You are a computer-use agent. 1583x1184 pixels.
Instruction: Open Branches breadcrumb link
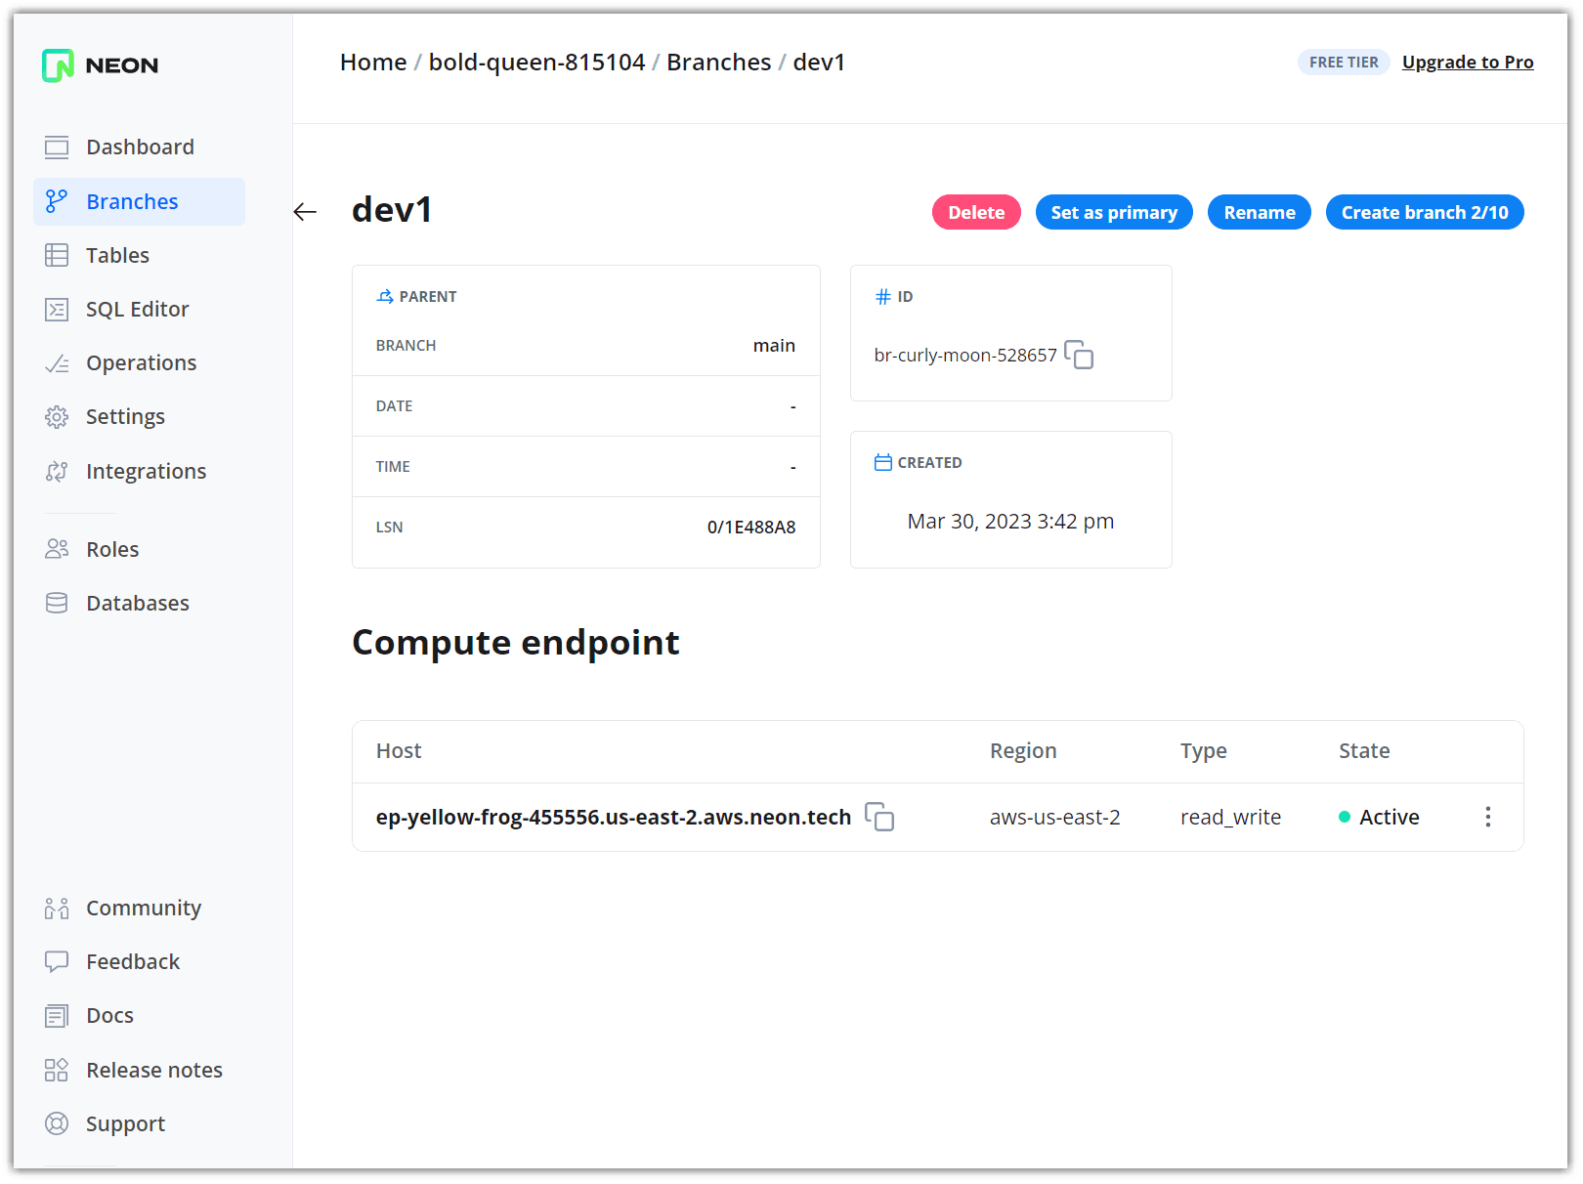pos(719,63)
